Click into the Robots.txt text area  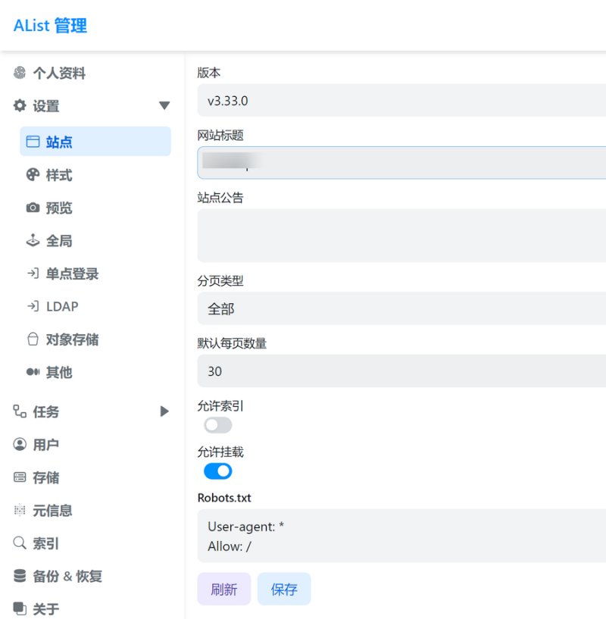(401, 536)
